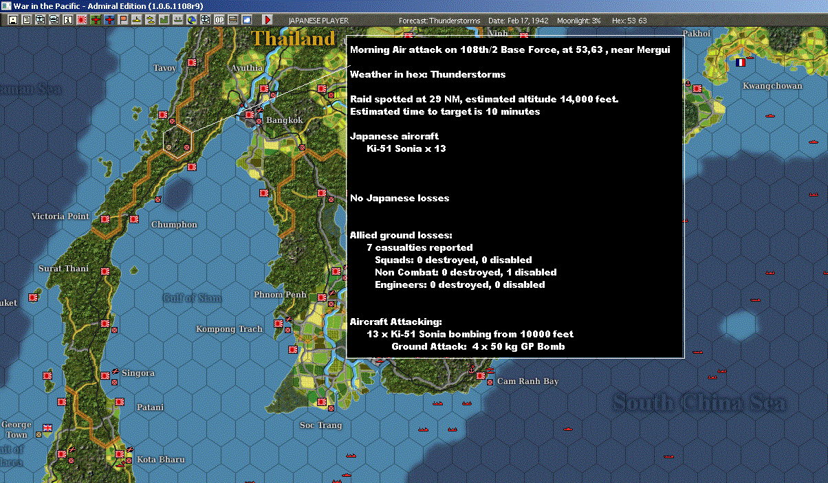Select the Japanese flag at Patani

pyautogui.click(x=120, y=402)
